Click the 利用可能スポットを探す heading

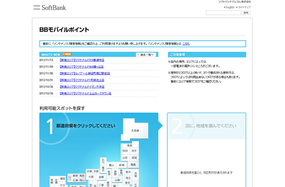pyautogui.click(x=62, y=108)
